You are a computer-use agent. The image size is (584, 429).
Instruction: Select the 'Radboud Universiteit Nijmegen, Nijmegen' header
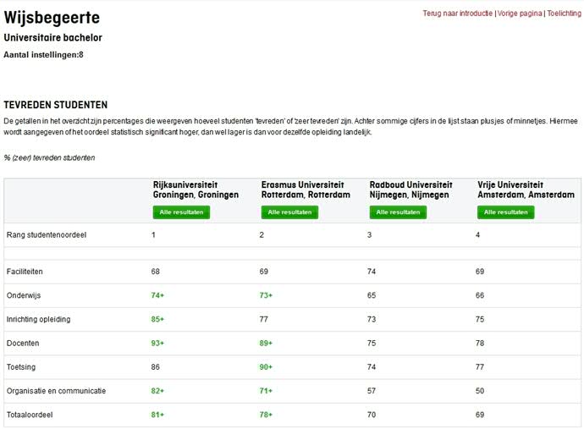[x=410, y=190]
